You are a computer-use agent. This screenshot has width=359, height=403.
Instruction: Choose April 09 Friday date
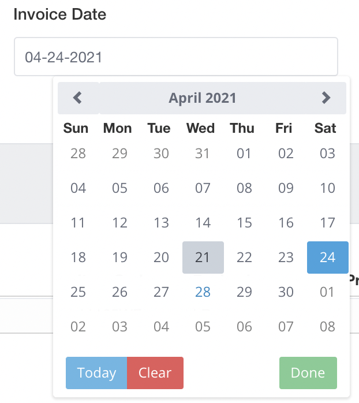[286, 188]
